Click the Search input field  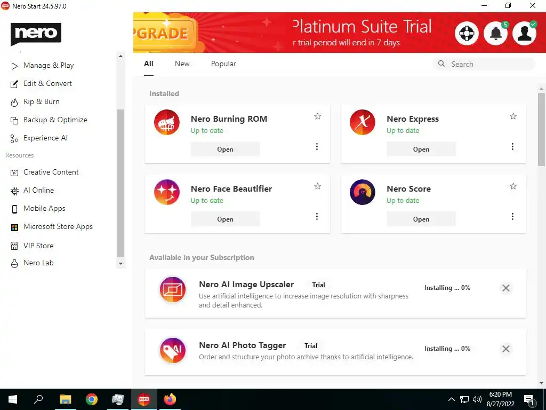click(x=484, y=64)
